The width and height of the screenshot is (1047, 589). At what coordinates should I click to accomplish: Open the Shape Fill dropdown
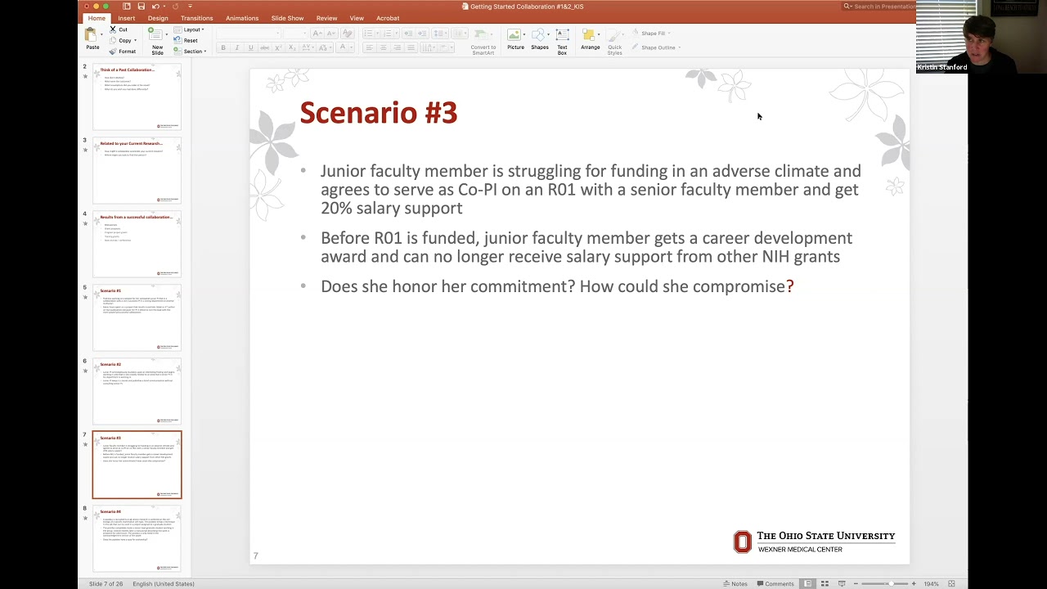pos(651,34)
